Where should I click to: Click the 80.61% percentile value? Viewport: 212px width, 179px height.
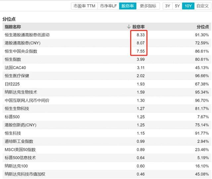202,59
